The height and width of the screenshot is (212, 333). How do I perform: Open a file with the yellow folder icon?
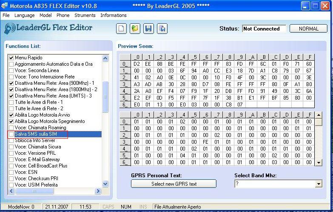coord(135,28)
